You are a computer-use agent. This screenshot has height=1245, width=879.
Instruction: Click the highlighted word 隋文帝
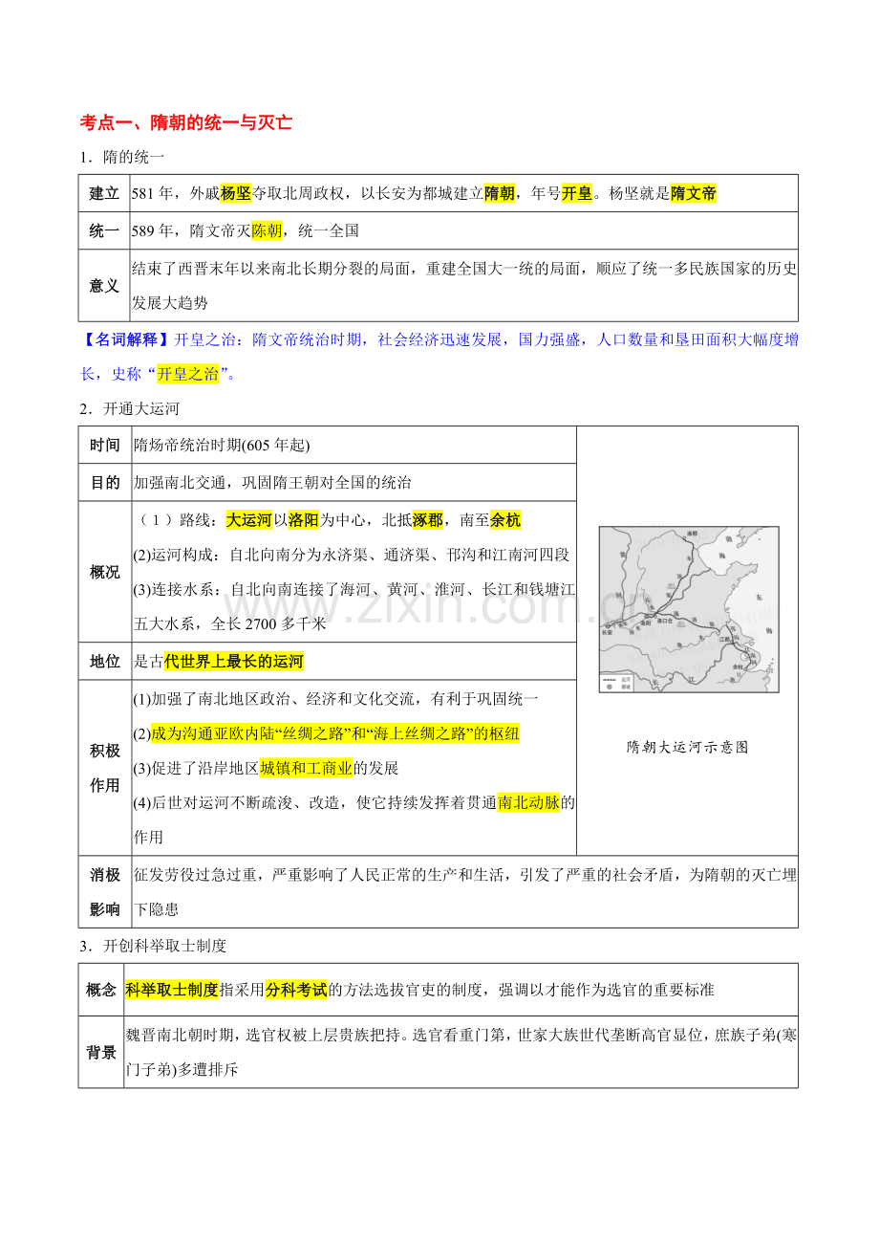point(694,193)
